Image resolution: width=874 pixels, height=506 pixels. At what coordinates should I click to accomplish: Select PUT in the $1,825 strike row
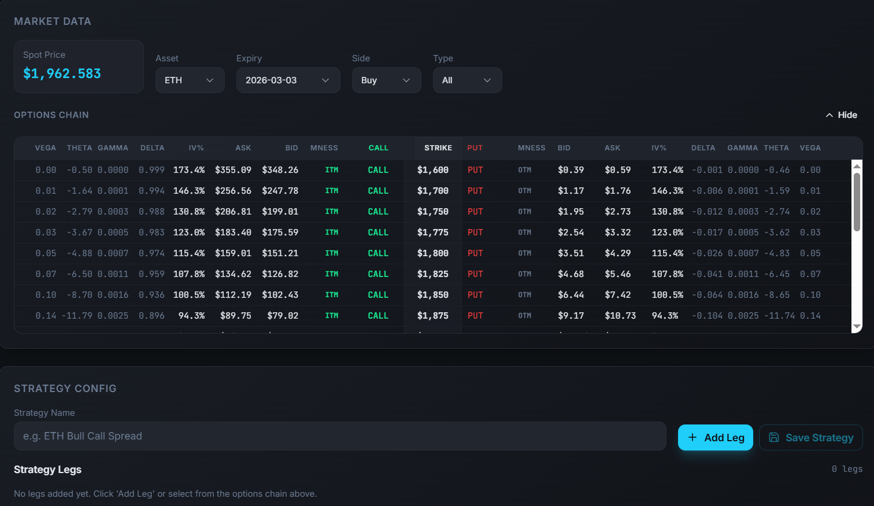click(x=475, y=274)
